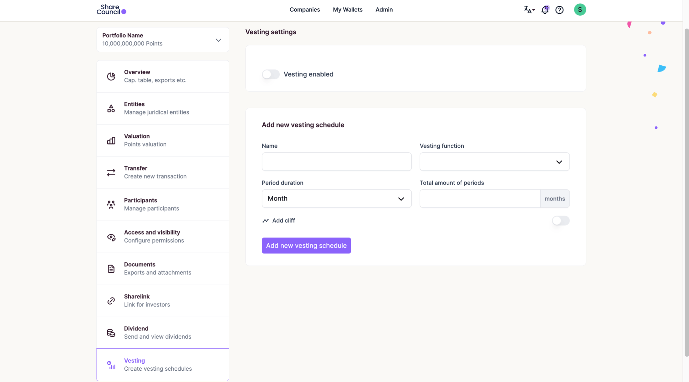Select the Documents file icon

point(111,269)
